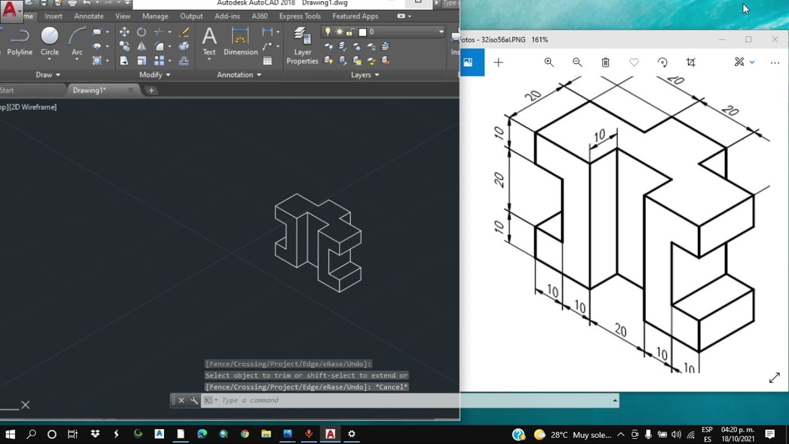Screen dimensions: 789x444
Task: Click the layer 0 white color swatch
Action: [x=362, y=32]
